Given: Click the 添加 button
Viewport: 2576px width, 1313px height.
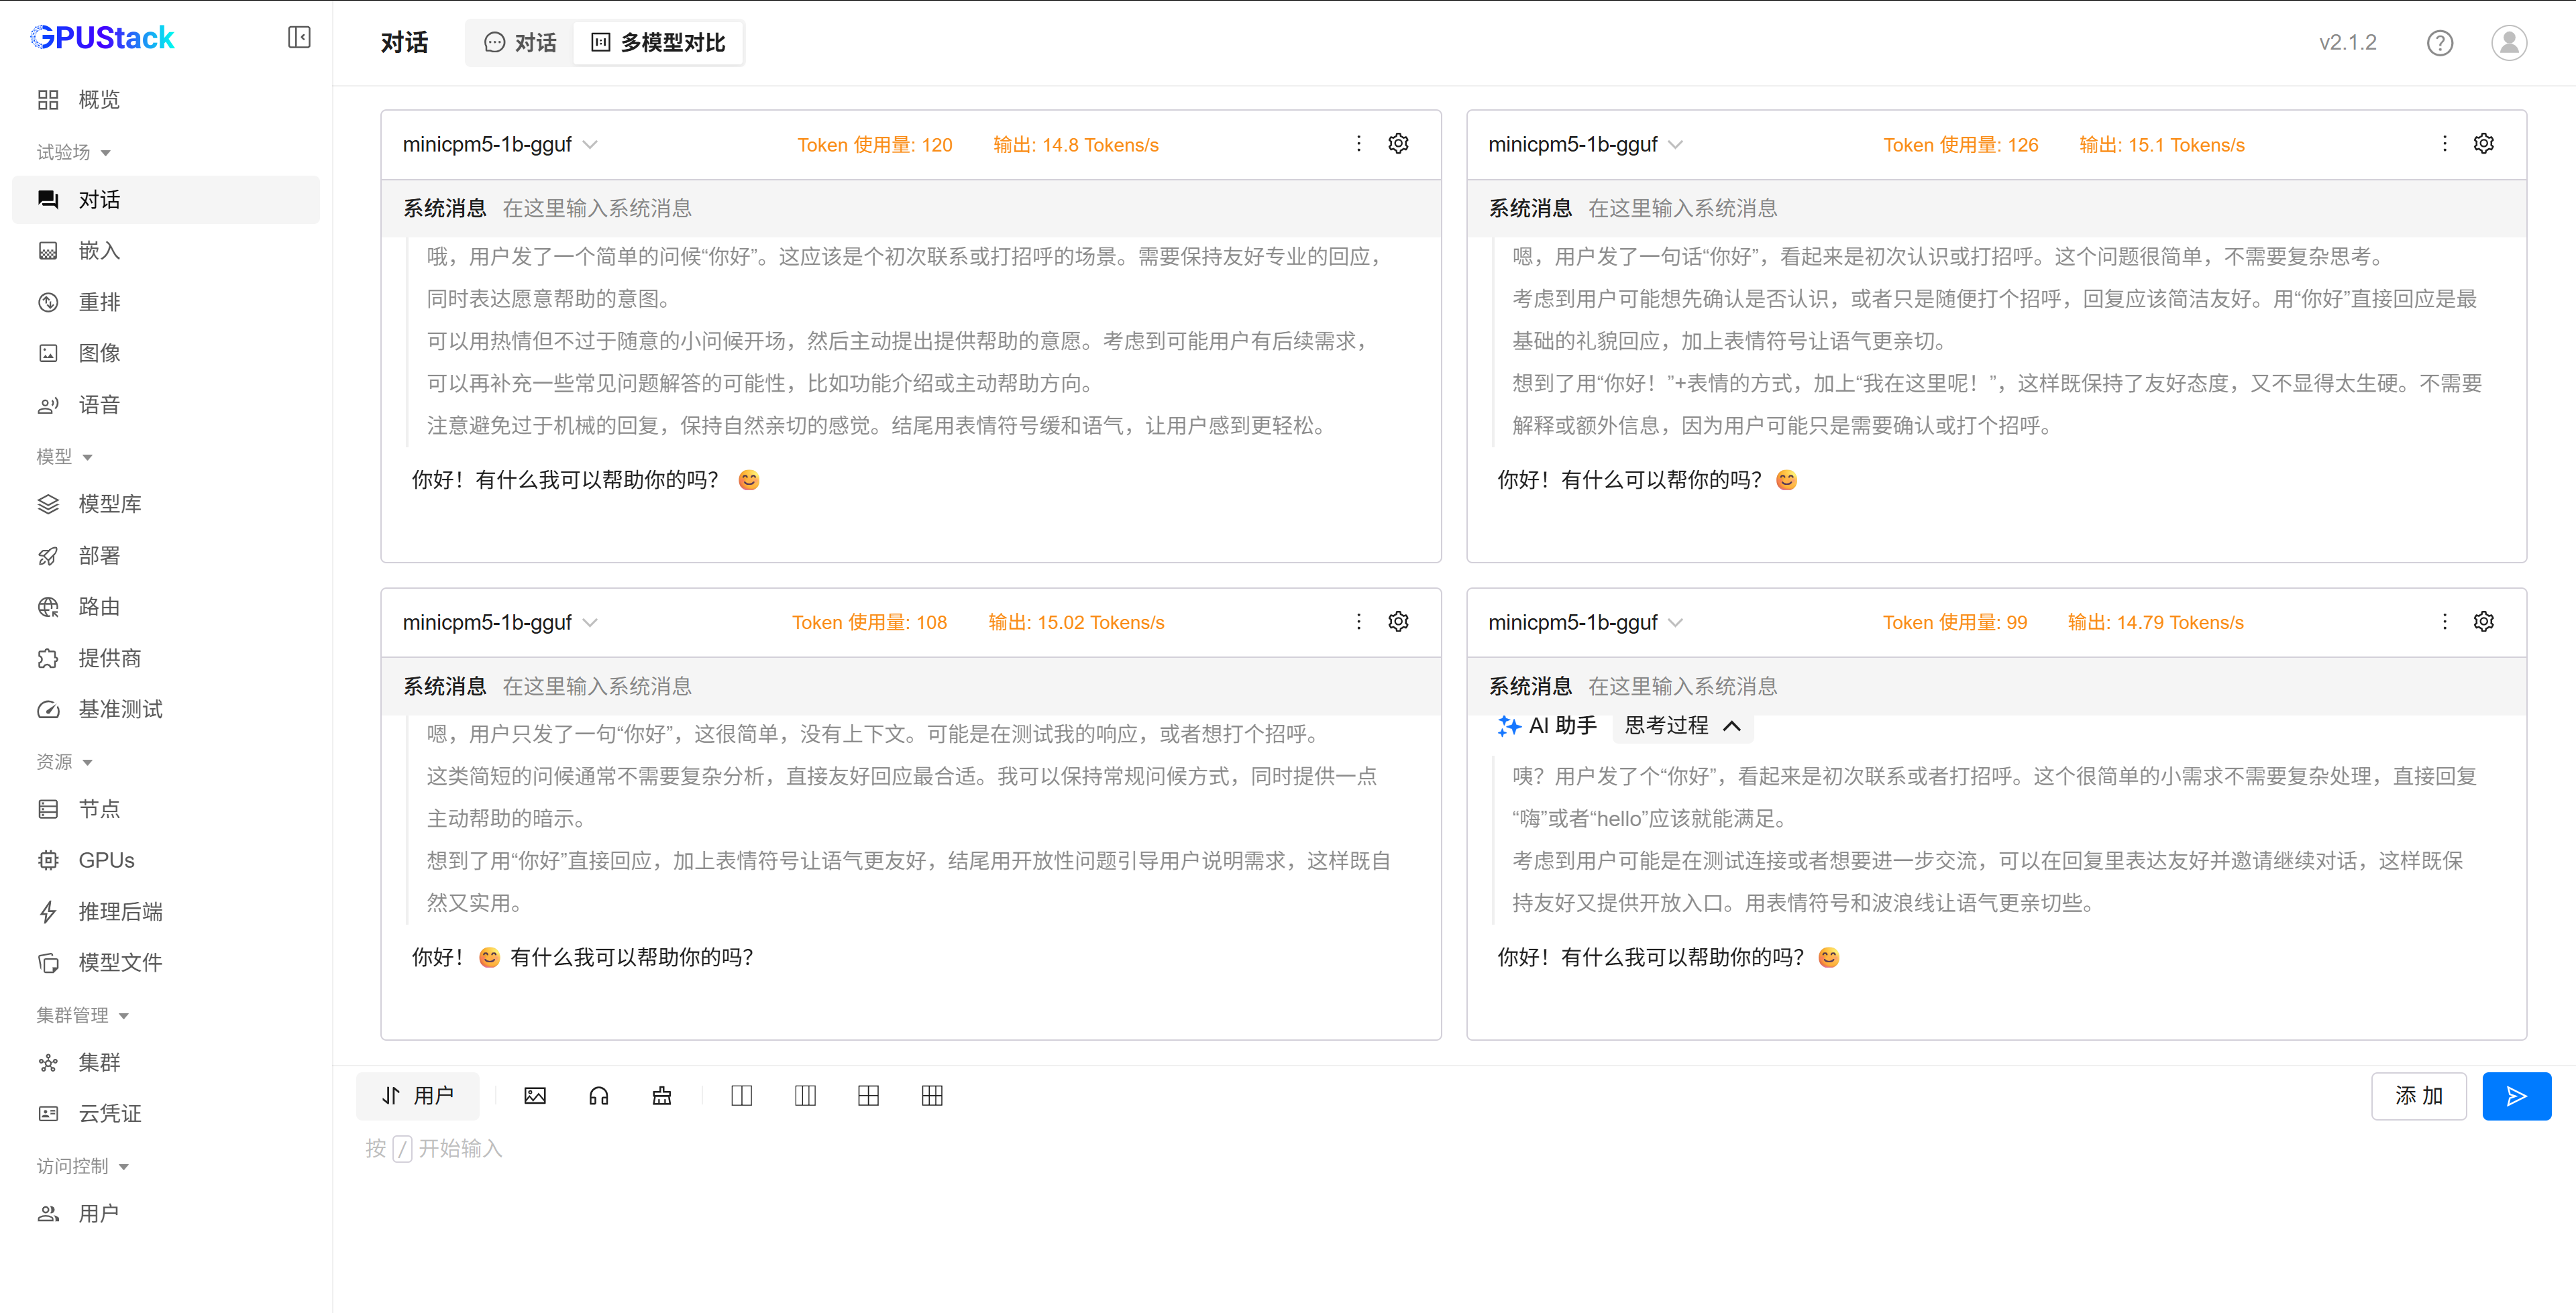Looking at the screenshot, I should tap(2418, 1096).
